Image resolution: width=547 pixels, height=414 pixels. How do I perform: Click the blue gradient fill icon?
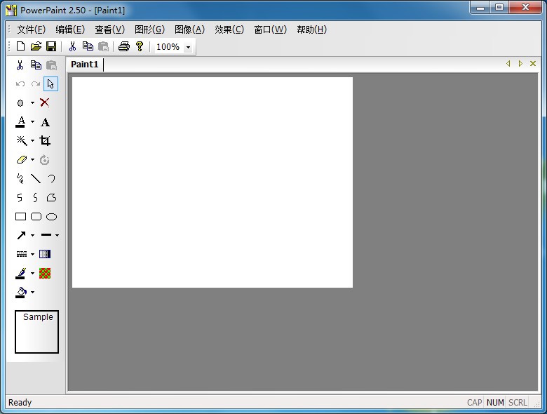click(x=45, y=254)
